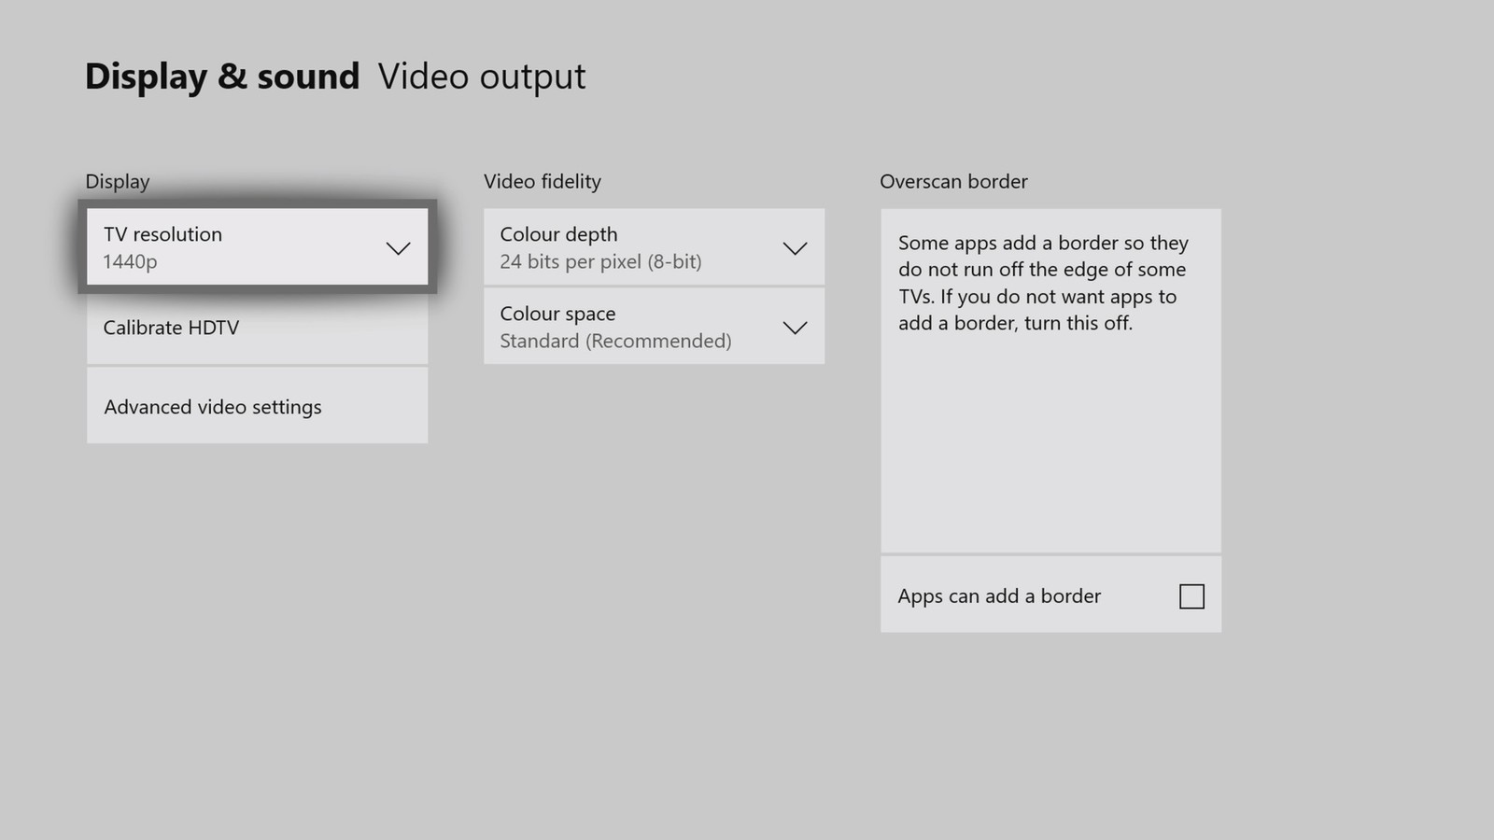
Task: Open Advanced video settings
Action: pyautogui.click(x=257, y=407)
